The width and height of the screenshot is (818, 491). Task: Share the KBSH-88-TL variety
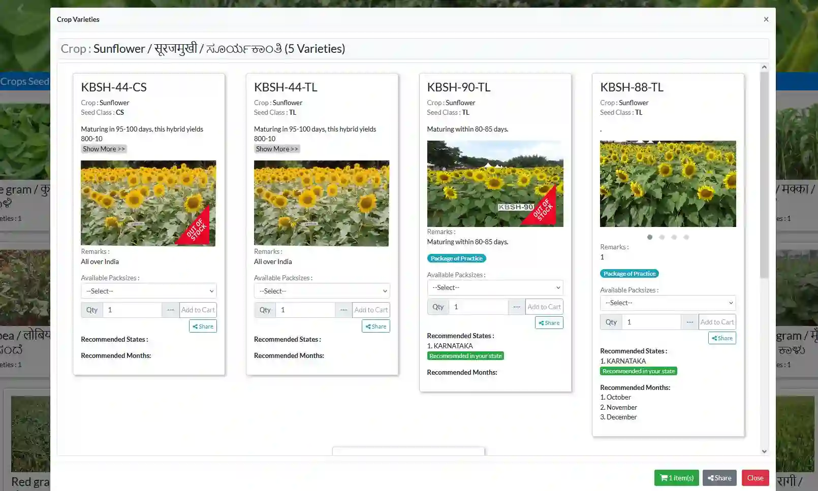coord(722,338)
